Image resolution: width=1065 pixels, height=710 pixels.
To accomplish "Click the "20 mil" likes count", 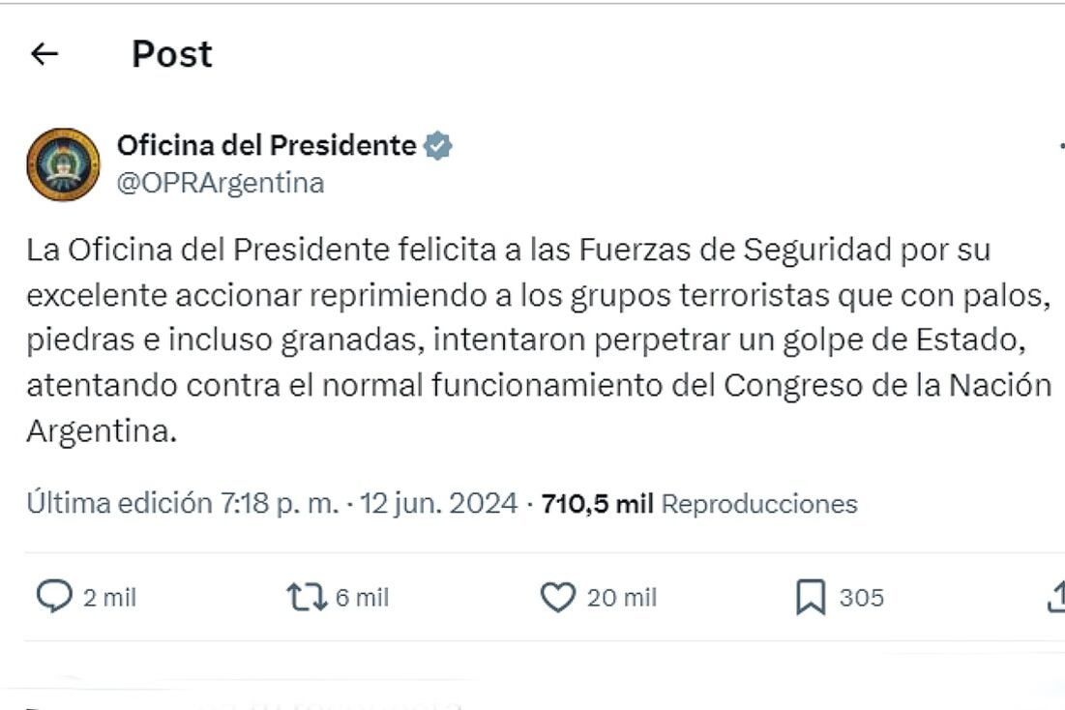I will tap(622, 599).
